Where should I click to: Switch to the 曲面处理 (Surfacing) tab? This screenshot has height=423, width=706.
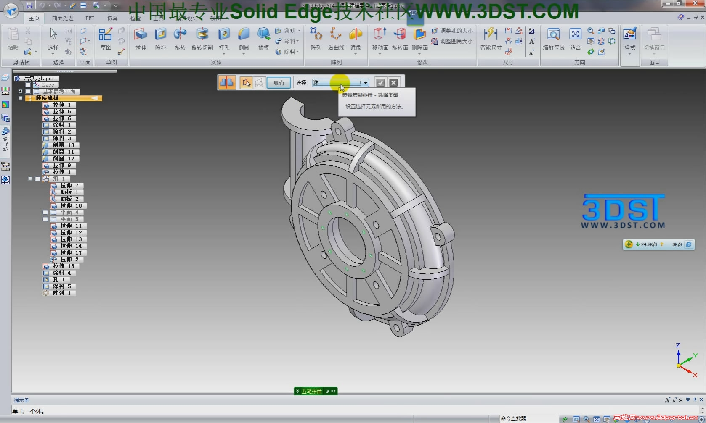63,18
